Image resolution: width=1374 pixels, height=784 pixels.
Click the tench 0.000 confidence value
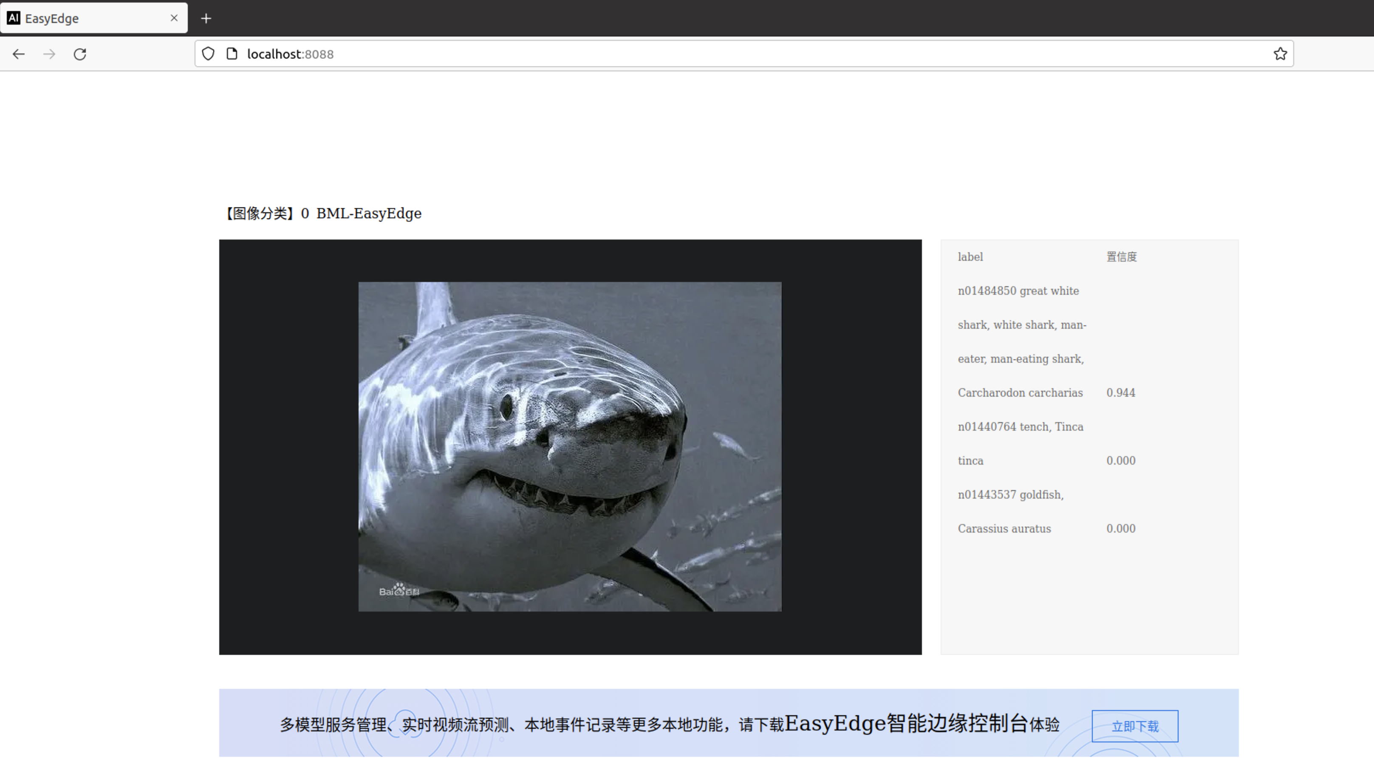1120,460
